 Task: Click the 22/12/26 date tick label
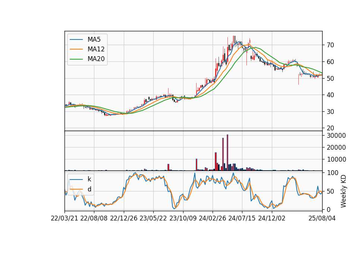[x=124, y=218]
